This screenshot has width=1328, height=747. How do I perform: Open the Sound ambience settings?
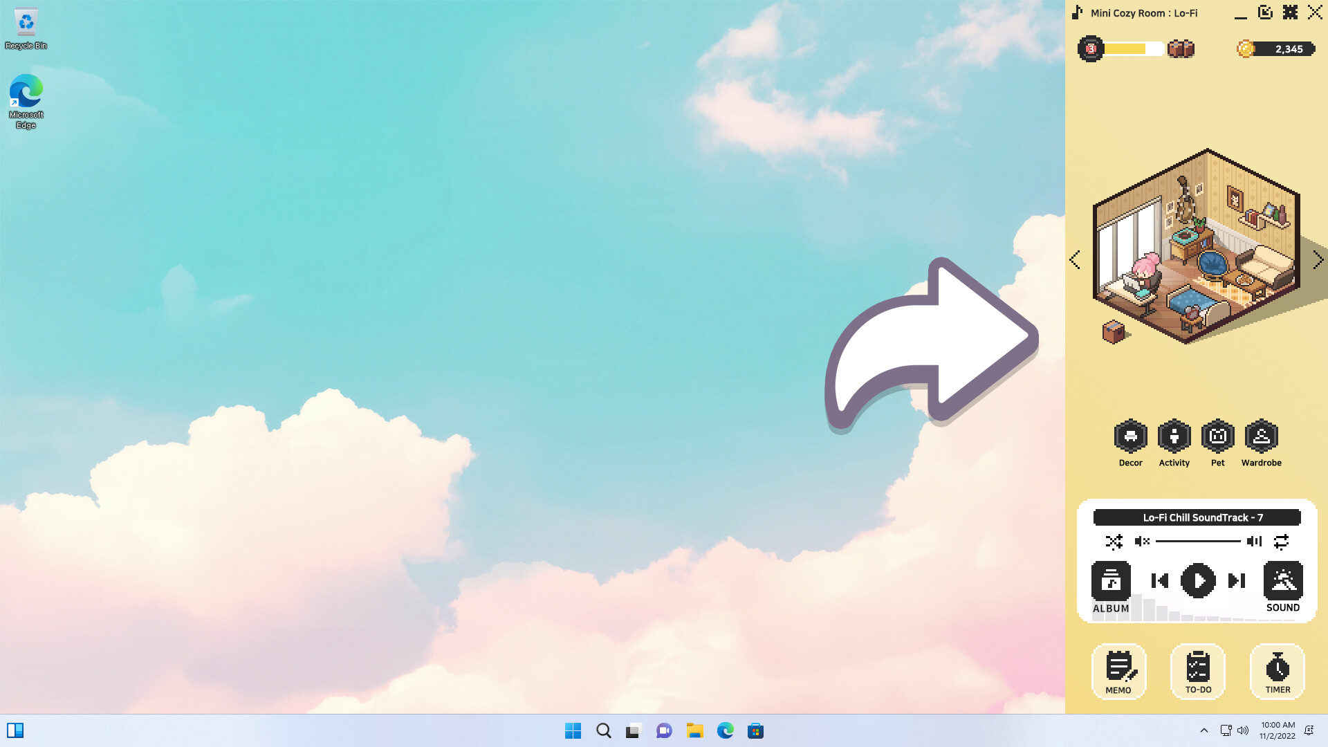1283,581
